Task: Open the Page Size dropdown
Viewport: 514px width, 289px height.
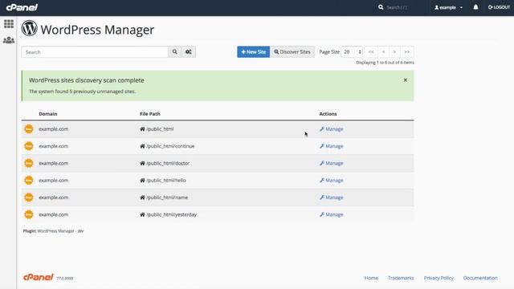Action: (x=352, y=51)
